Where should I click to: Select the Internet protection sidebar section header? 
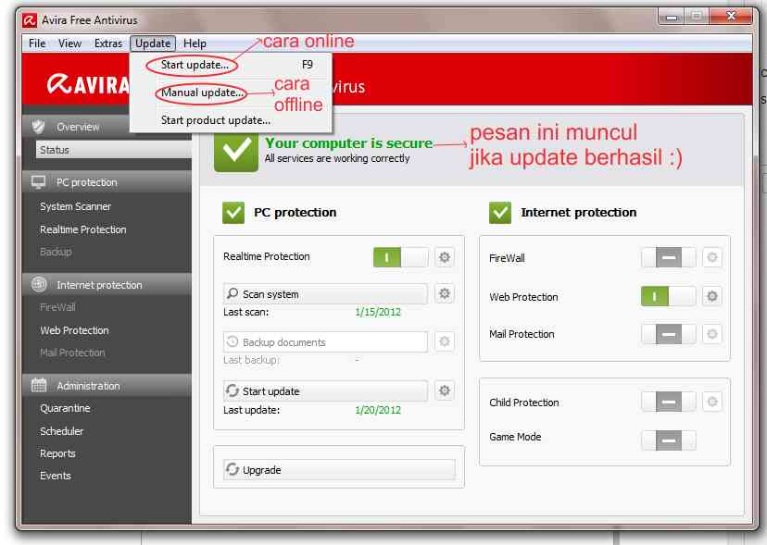coord(107,284)
